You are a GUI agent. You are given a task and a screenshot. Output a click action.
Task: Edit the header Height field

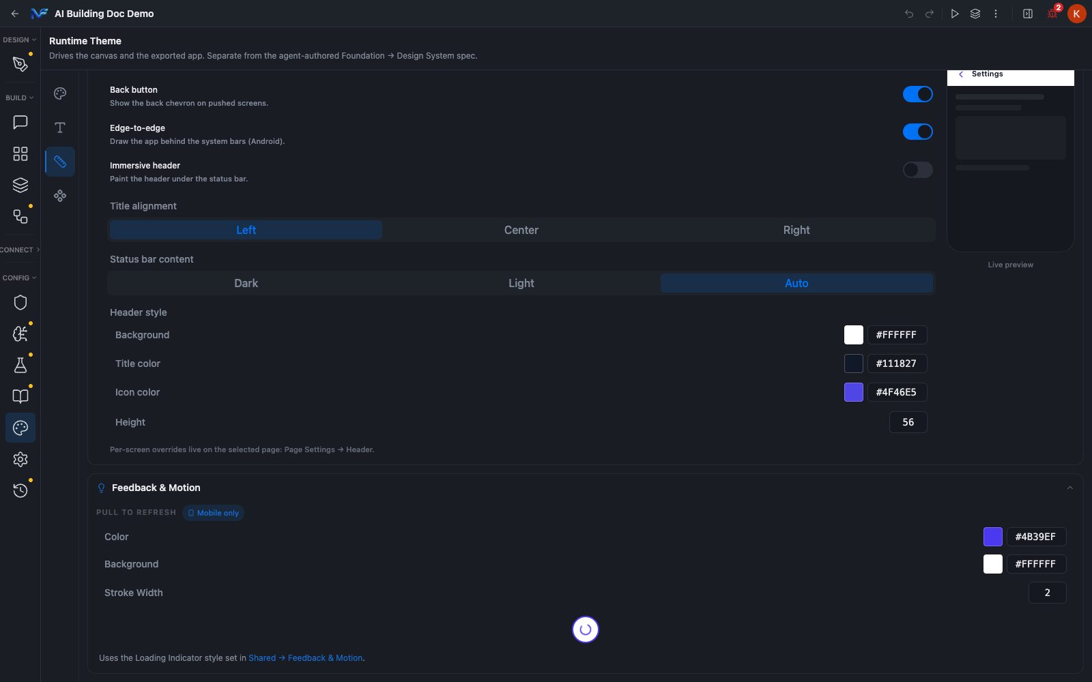pos(908,422)
